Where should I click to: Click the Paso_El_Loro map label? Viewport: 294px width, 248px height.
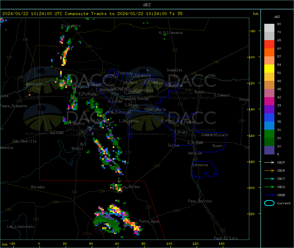click(x=226, y=238)
